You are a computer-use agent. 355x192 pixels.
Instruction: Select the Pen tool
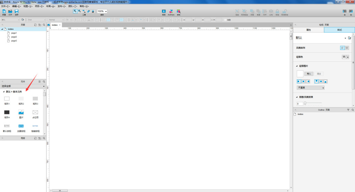tap(88, 11)
